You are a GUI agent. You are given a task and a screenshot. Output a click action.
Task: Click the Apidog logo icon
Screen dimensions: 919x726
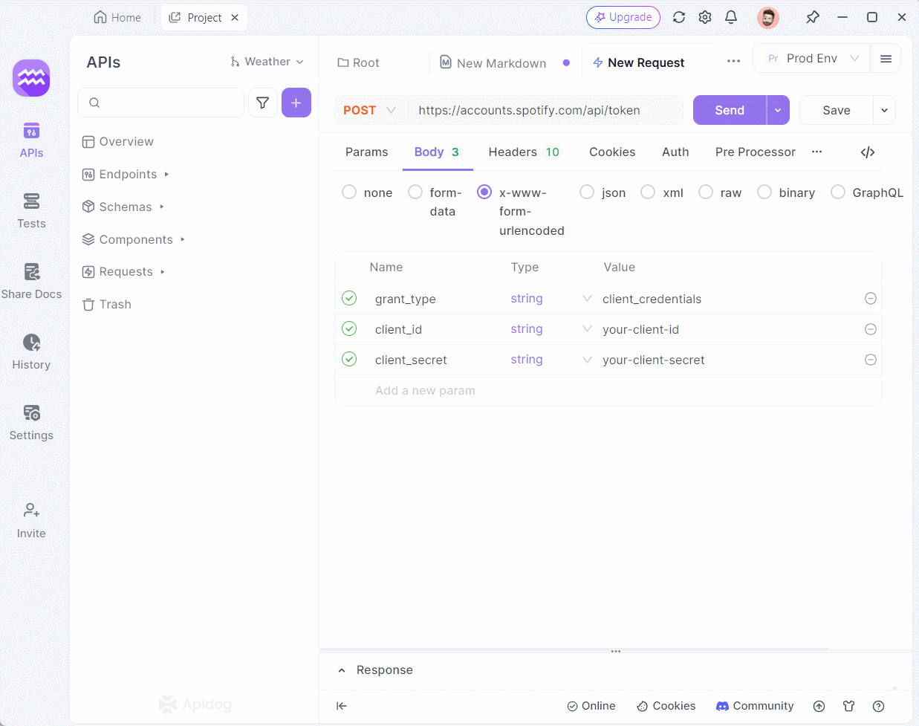[x=31, y=78]
